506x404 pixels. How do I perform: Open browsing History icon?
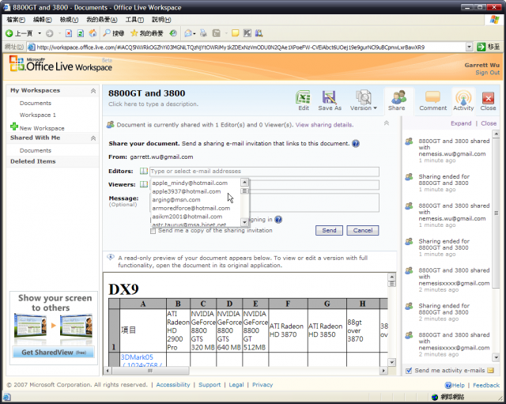coord(173,33)
